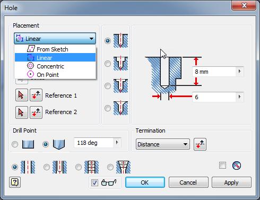Enable the preview checkbox beside glasses
This screenshot has width=260, height=200.
point(94,182)
